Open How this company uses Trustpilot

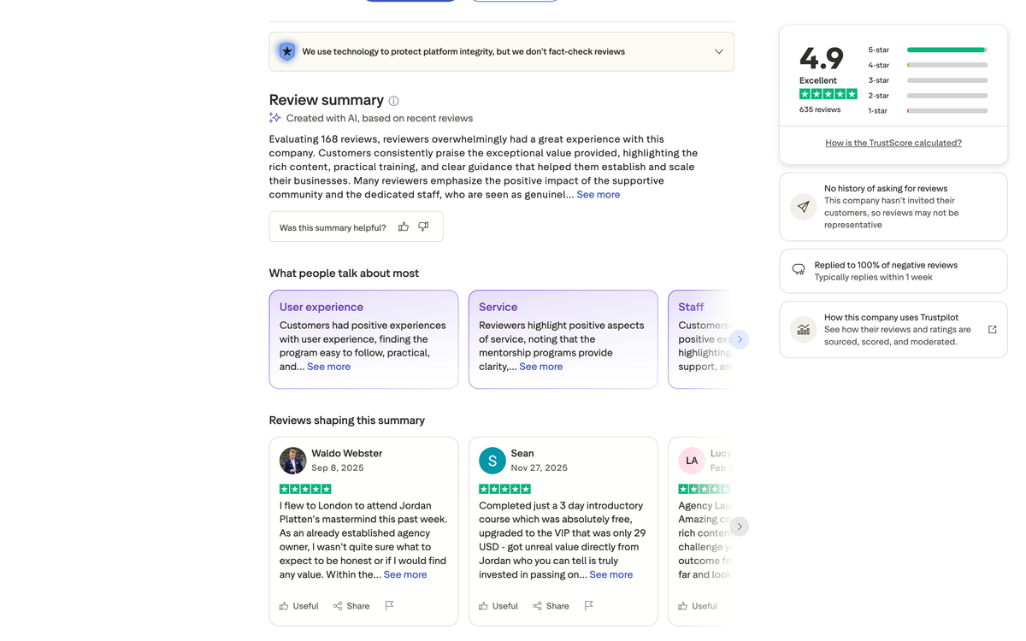point(893,329)
